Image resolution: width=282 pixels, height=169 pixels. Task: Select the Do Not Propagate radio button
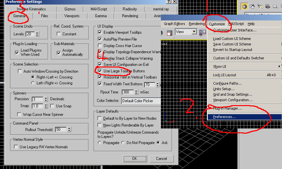[x=123, y=142]
